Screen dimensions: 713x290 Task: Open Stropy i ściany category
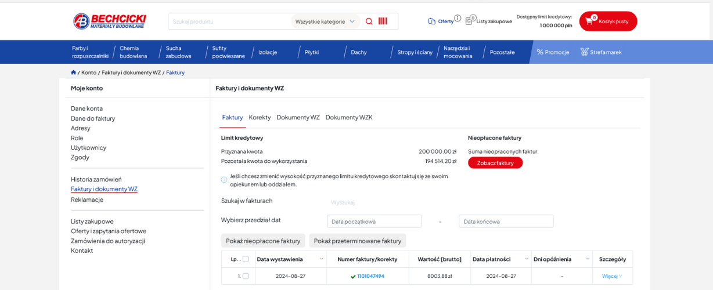pos(415,52)
